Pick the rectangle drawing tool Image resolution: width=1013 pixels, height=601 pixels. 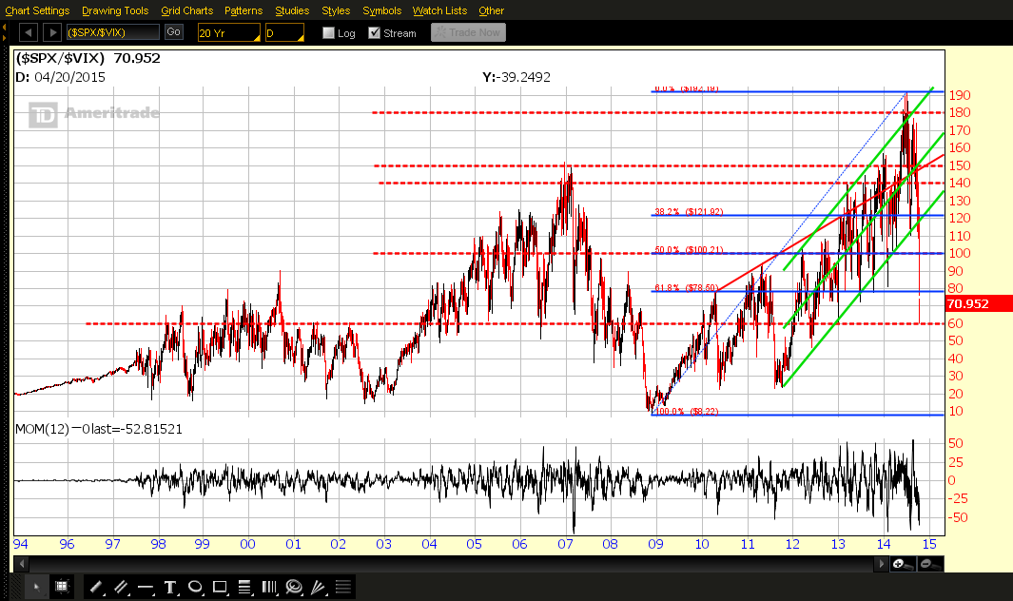220,587
